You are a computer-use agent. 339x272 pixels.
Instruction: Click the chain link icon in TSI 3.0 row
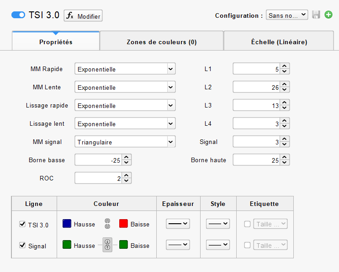click(108, 224)
